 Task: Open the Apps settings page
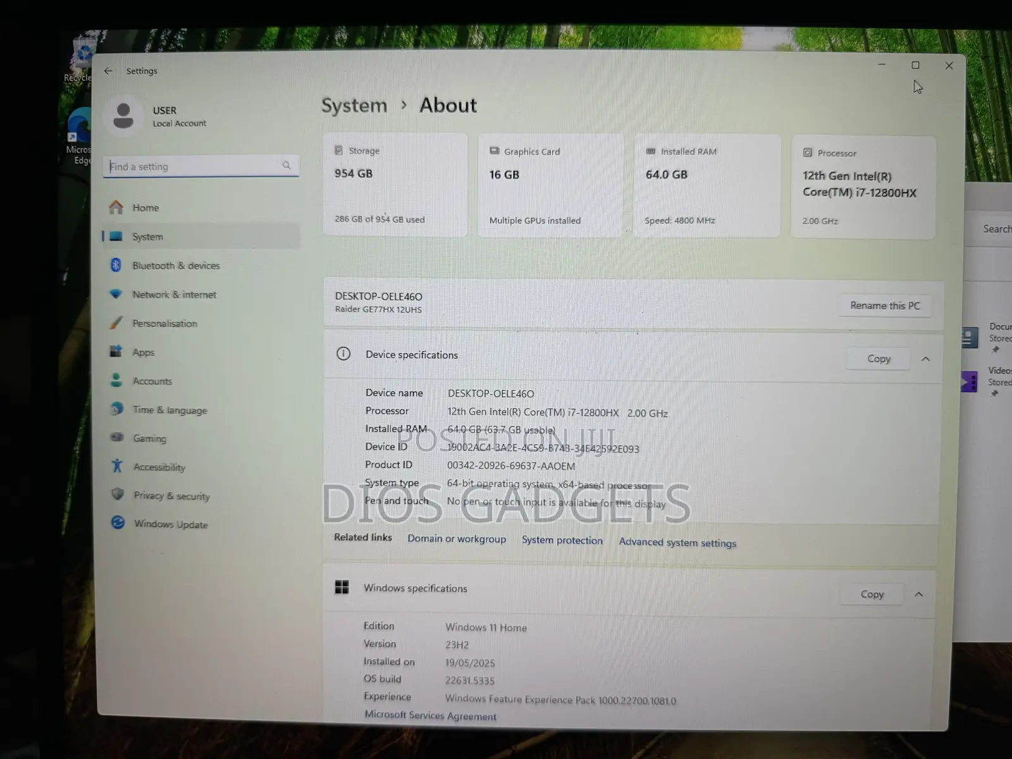point(201,352)
